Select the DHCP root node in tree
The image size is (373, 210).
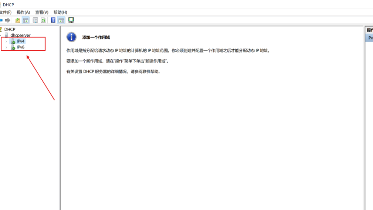(x=9, y=29)
